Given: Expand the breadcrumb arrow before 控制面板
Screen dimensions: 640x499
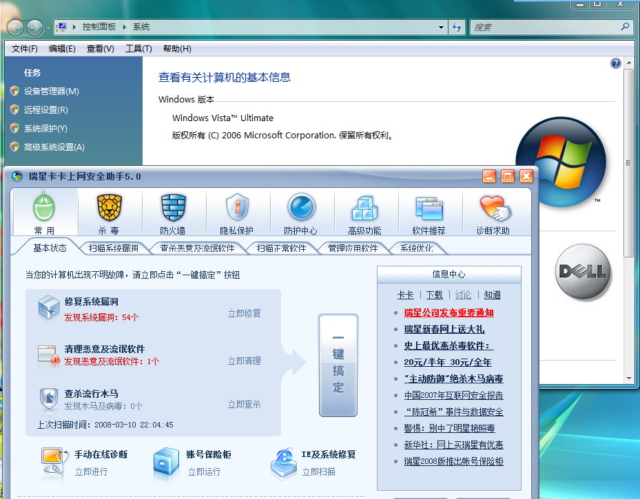Looking at the screenshot, I should (74, 27).
